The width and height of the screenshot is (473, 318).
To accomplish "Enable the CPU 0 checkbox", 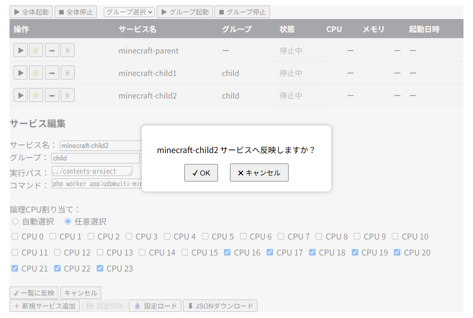I will click(x=15, y=236).
